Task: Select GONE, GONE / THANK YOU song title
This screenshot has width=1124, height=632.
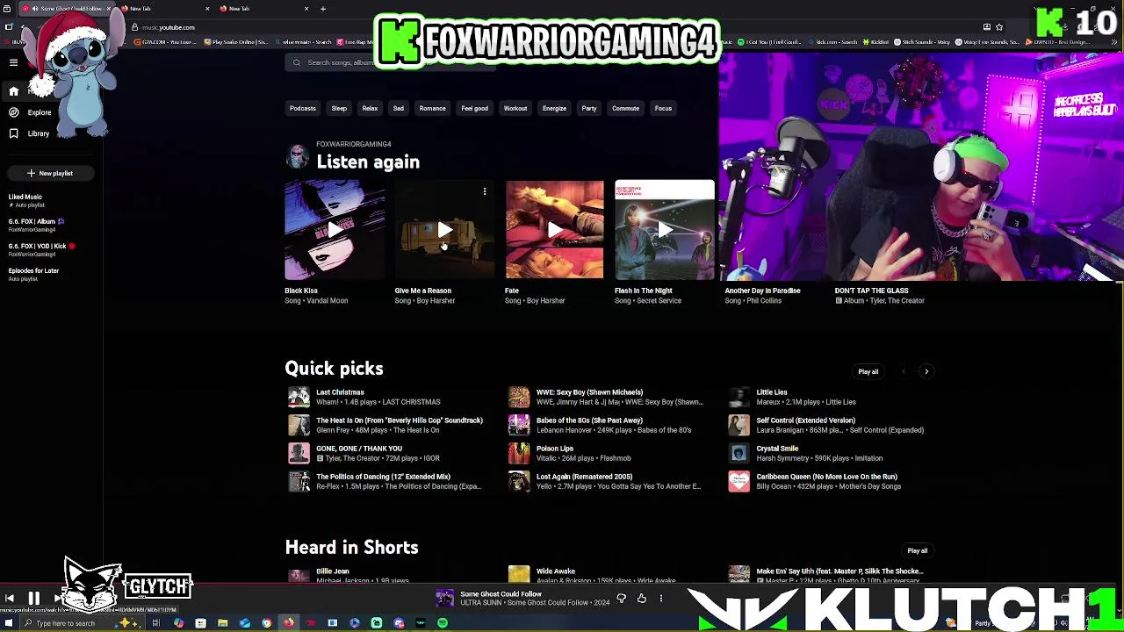Action: pos(359,449)
